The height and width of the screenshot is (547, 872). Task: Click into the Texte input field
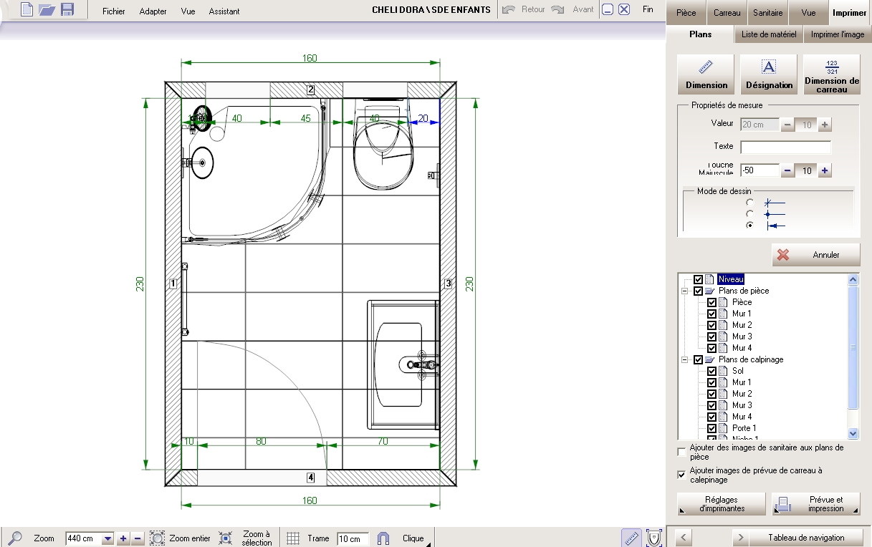tap(786, 147)
